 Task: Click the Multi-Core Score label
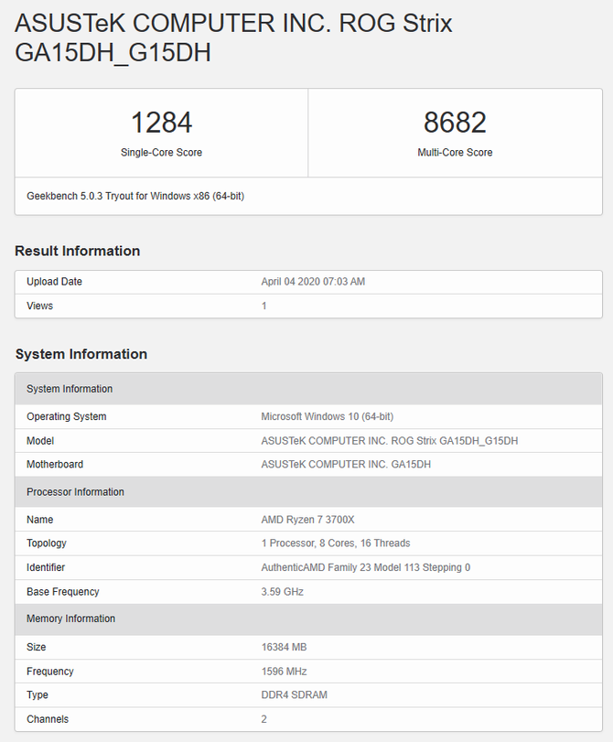coord(455,153)
